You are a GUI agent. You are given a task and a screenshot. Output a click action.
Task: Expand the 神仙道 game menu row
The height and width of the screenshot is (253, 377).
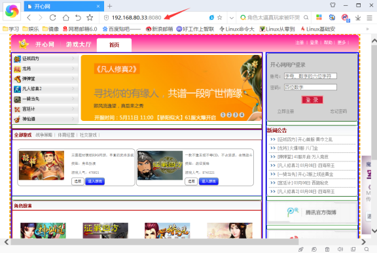[x=45, y=119]
